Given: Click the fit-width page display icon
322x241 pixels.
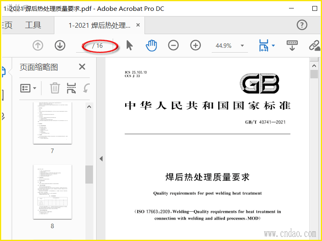Looking at the screenshot, I should point(264,45).
